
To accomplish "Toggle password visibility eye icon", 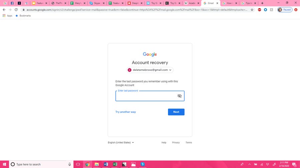I will 179,96.
